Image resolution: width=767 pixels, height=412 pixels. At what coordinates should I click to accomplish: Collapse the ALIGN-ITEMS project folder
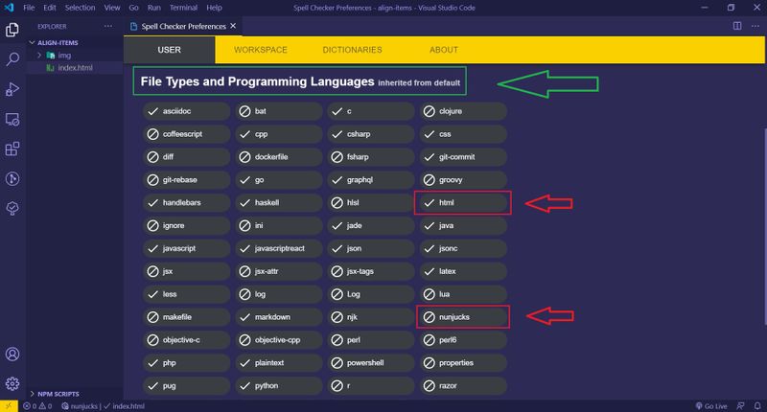pyautogui.click(x=61, y=43)
